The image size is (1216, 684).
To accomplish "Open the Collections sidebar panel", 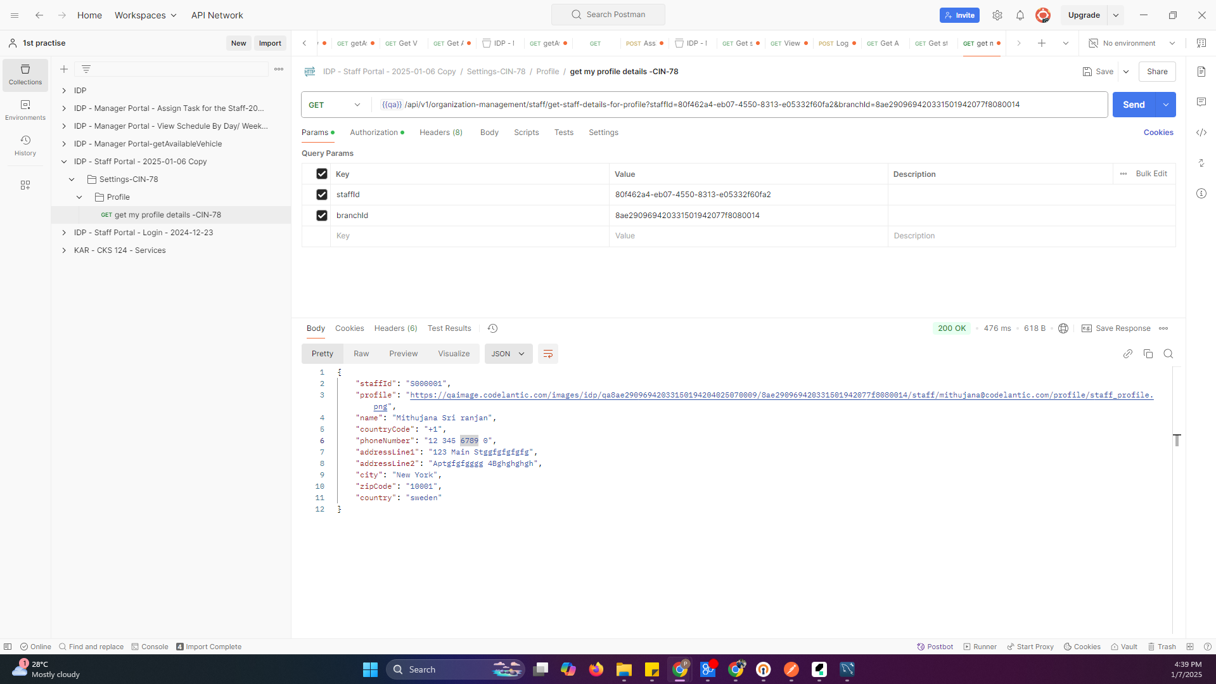I will [25, 75].
